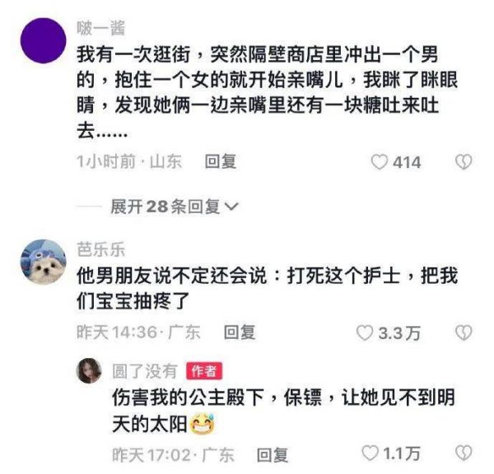Like the comment with 414 likes
The width and height of the screenshot is (494, 474).
point(379,162)
